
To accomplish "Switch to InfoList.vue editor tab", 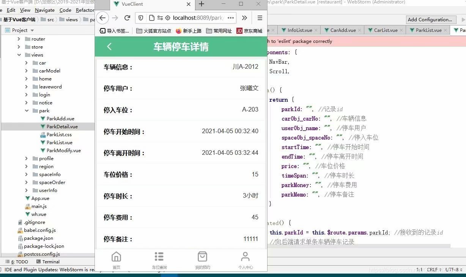I will [x=299, y=30].
